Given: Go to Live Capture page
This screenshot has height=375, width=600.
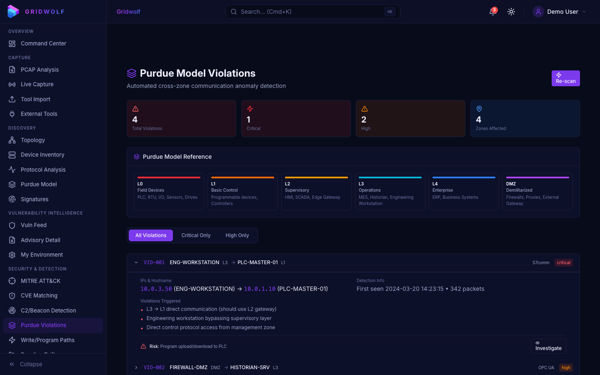Looking at the screenshot, I should click(37, 84).
